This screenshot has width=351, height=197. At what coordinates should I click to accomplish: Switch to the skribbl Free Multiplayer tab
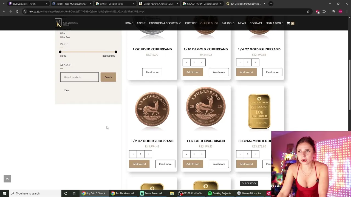pos(72,4)
